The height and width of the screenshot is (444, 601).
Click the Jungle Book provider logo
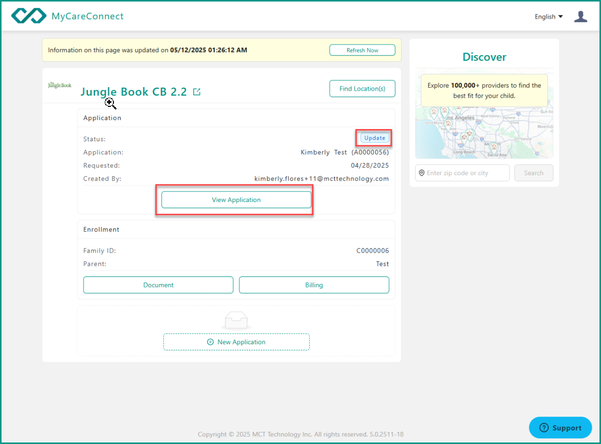(60, 85)
